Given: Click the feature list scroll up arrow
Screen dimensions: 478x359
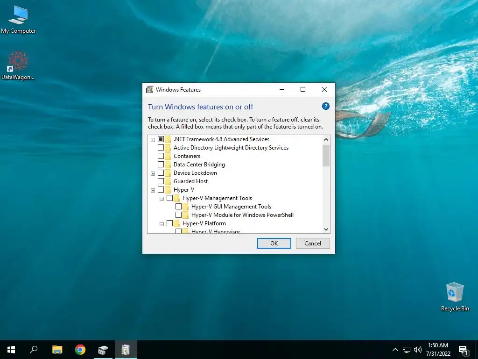Looking at the screenshot, I should tap(326, 139).
